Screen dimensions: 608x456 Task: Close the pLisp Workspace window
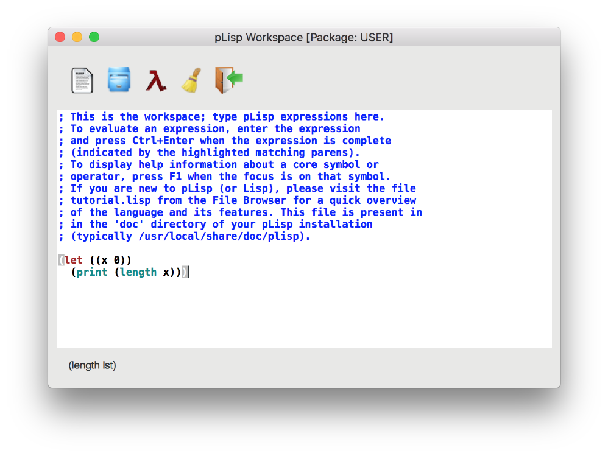point(60,37)
